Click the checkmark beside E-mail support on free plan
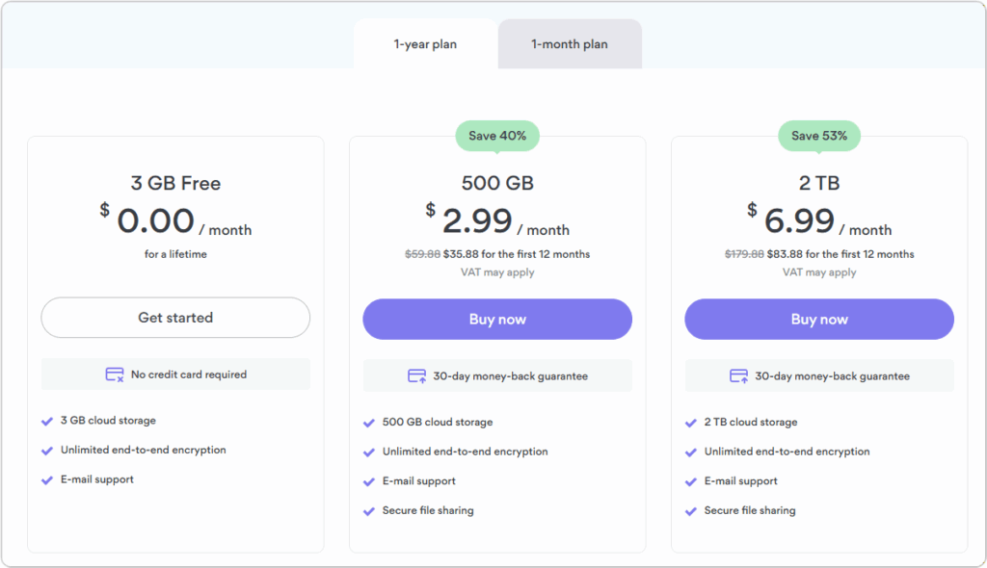Image resolution: width=987 pixels, height=568 pixels. tap(47, 479)
